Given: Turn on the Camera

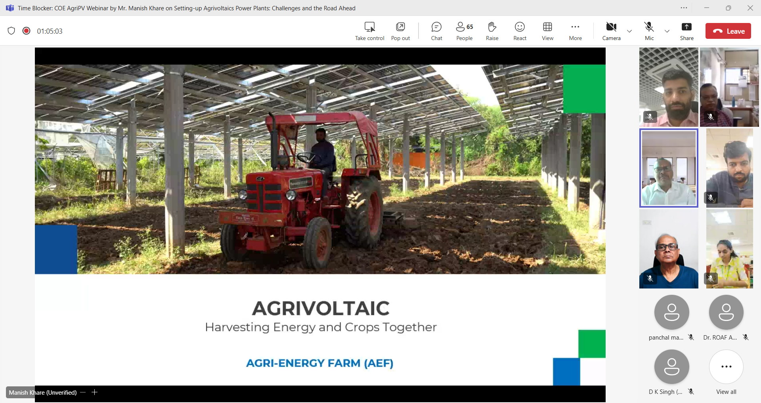Looking at the screenshot, I should point(611,31).
